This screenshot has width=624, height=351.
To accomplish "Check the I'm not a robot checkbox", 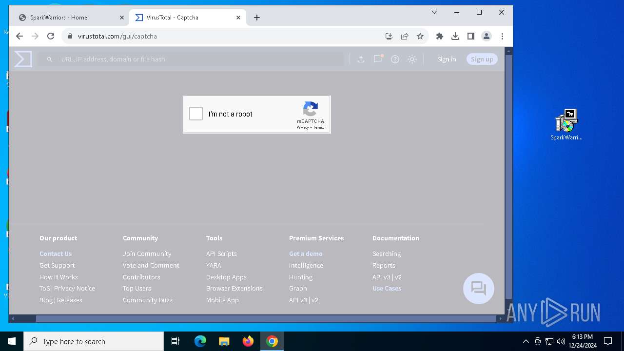I will point(196,114).
